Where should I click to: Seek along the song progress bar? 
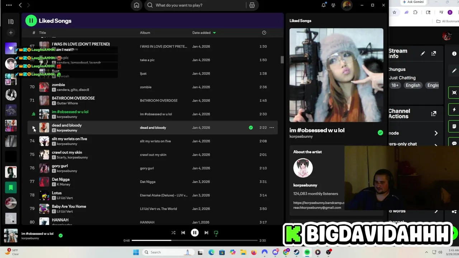pyautogui.click(x=195, y=240)
